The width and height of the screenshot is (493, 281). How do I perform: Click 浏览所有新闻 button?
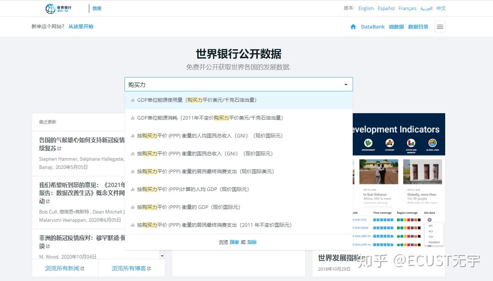(x=65, y=268)
